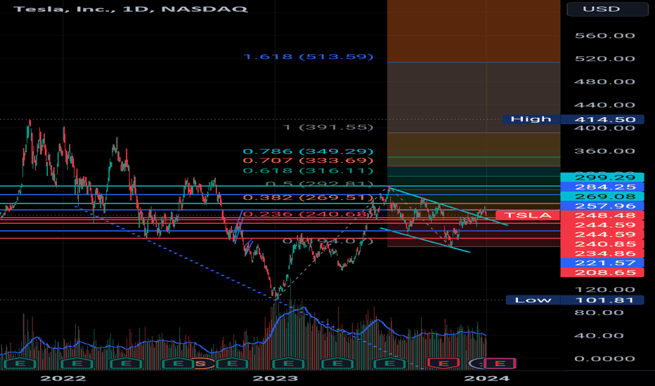Select the 101.81 low price label
This screenshot has width=655, height=386.
tap(602, 300)
